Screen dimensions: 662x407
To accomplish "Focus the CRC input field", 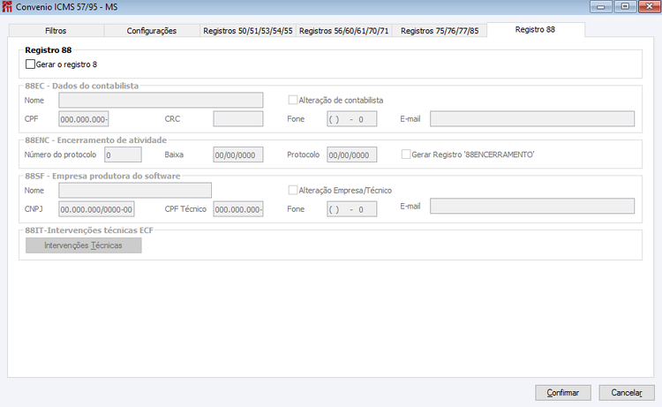I will point(238,119).
